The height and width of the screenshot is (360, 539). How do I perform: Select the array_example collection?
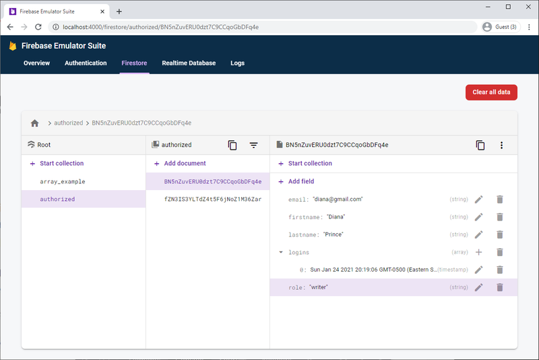(63, 181)
